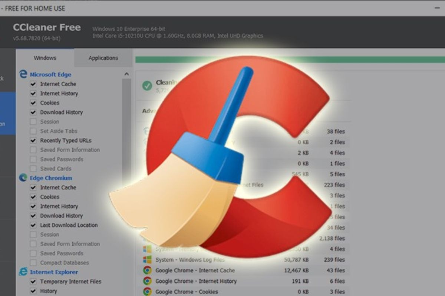The image size is (445, 296).
Task: Toggle Internet Cache under Edge Chromium
Action: (33, 188)
